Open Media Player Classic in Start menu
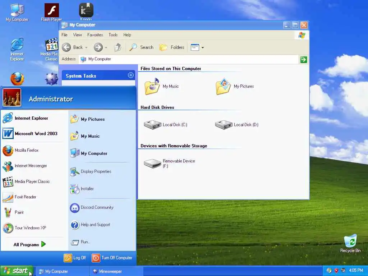The height and width of the screenshot is (276, 368). click(x=26, y=181)
